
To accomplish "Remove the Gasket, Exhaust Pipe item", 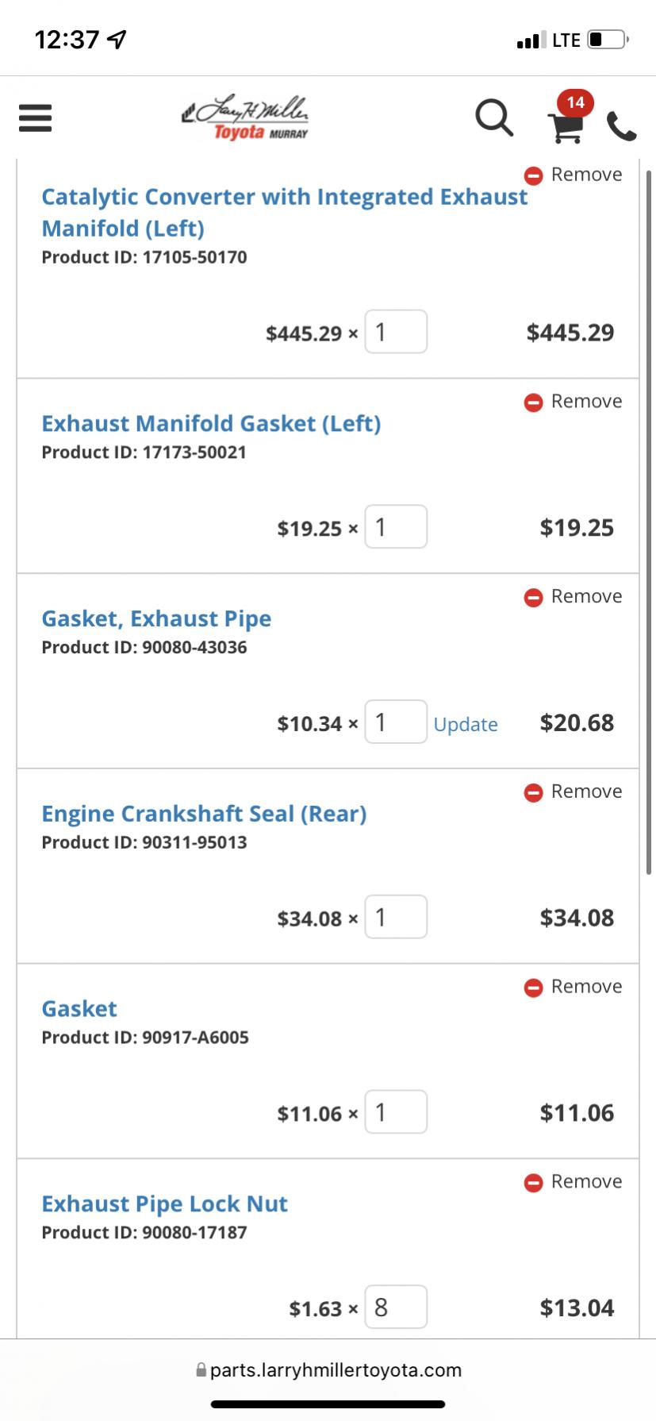I will pos(573,597).
